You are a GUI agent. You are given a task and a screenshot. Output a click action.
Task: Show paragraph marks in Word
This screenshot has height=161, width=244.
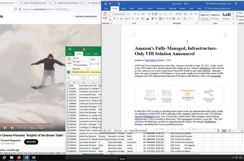[x=196, y=14]
